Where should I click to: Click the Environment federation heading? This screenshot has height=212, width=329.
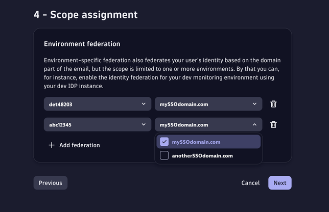[82, 44]
